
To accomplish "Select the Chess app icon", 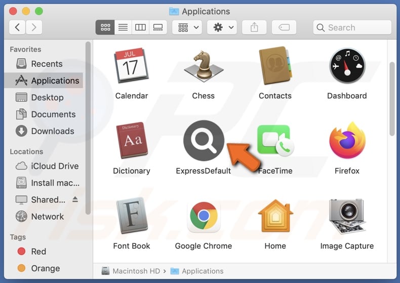I will (x=204, y=66).
